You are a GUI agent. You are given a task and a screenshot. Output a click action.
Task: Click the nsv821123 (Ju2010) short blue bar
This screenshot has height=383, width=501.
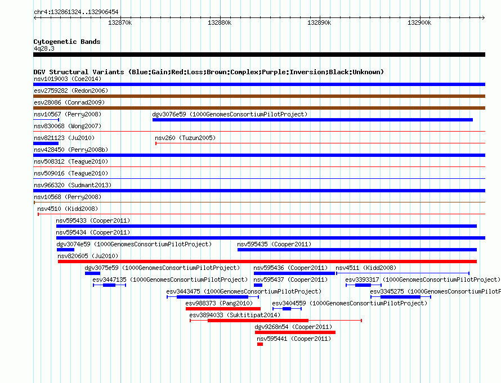[46, 143]
